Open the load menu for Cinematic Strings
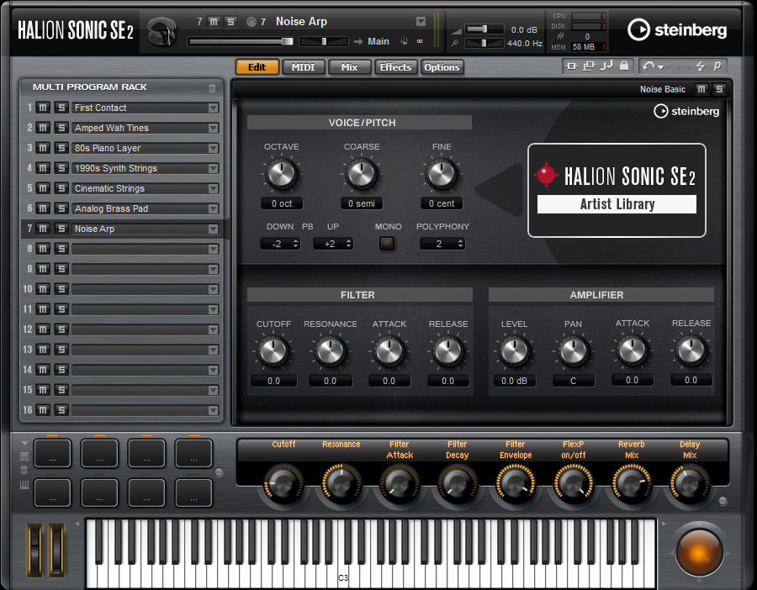The image size is (757, 590). [214, 188]
